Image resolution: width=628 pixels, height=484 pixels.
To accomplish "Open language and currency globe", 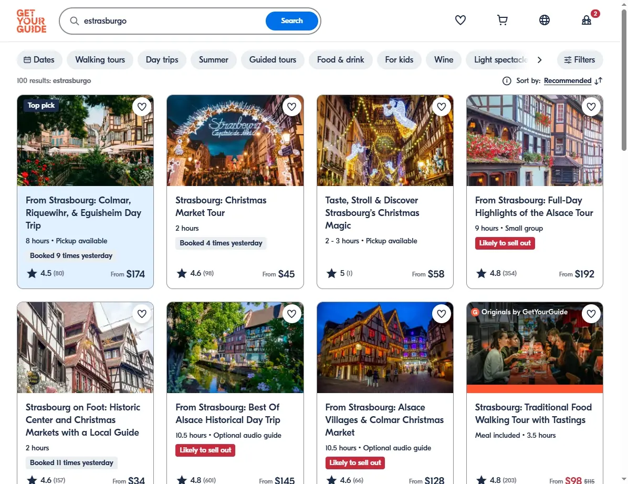I will (545, 20).
